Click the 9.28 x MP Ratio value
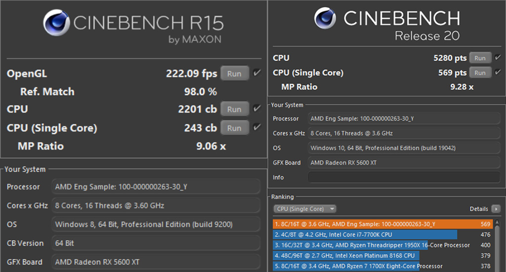Screen dimensions: 506x272 coord(462,87)
